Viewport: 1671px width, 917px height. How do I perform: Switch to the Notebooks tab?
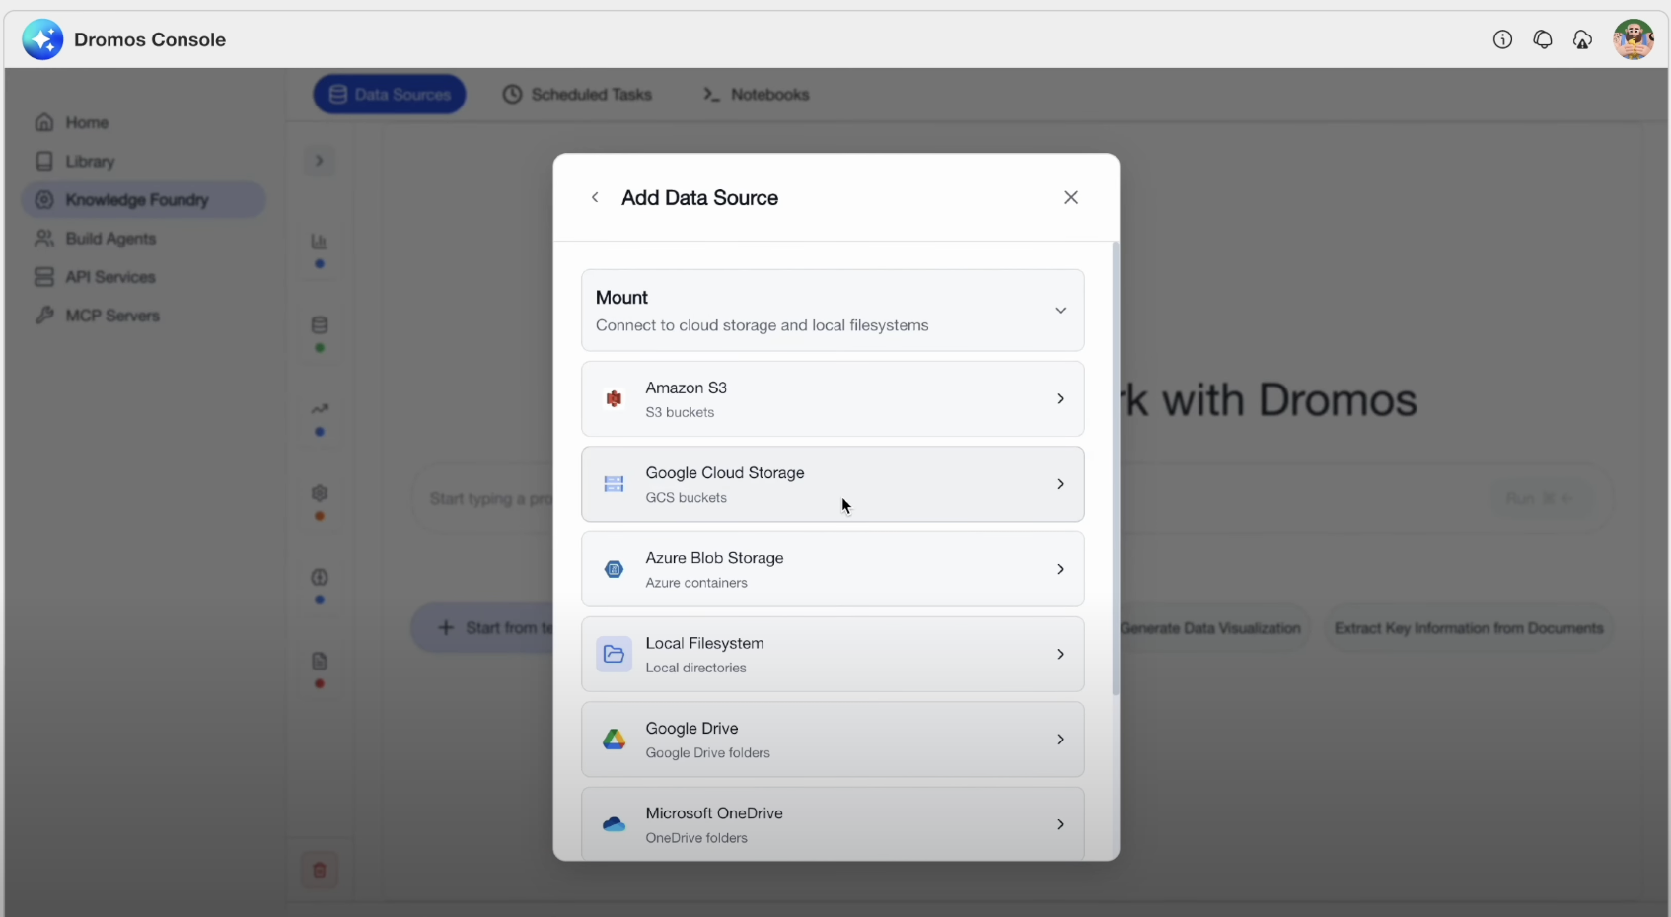[757, 95]
